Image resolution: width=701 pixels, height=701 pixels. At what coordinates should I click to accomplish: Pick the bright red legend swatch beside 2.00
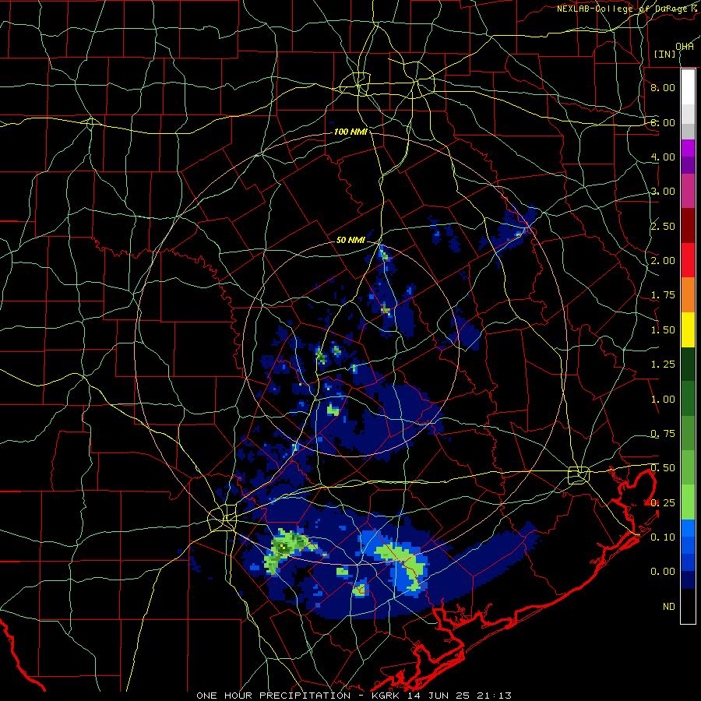(688, 261)
